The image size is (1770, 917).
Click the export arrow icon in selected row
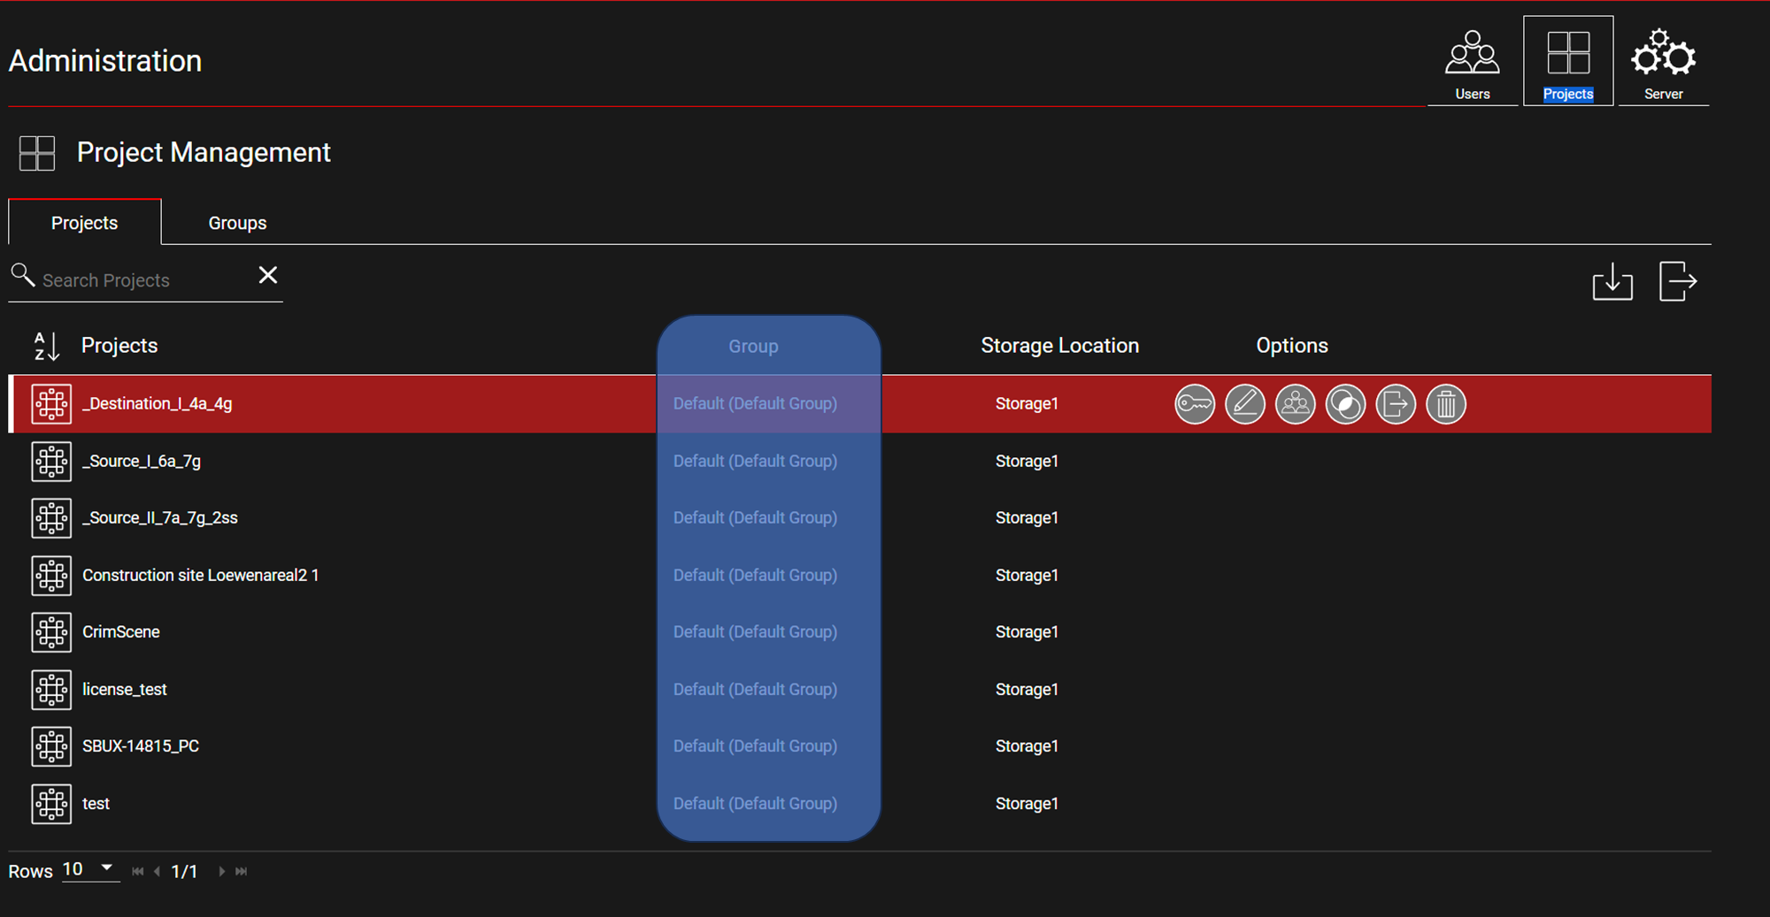[1396, 404]
